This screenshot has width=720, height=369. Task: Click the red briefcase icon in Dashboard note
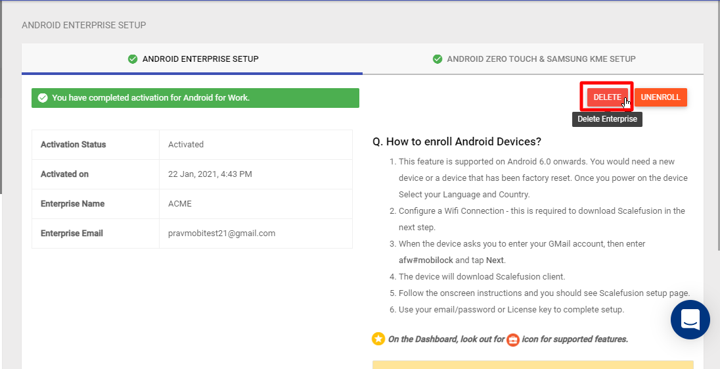pos(513,339)
